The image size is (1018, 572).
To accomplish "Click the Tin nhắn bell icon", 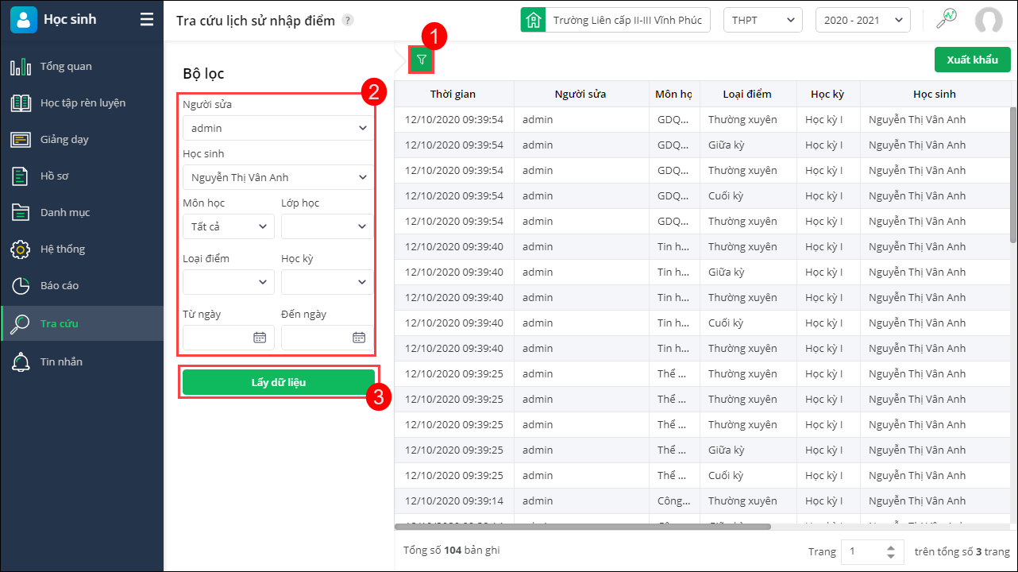I will [x=21, y=361].
